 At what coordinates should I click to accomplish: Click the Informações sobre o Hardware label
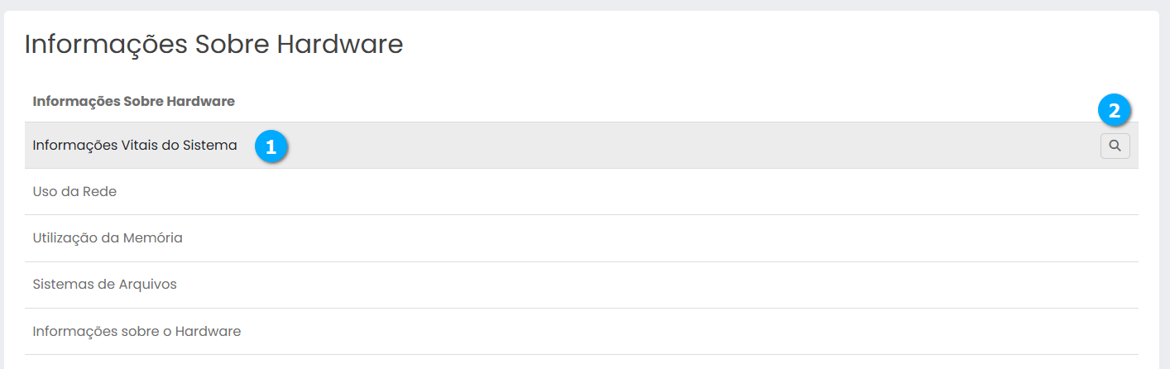[137, 331]
